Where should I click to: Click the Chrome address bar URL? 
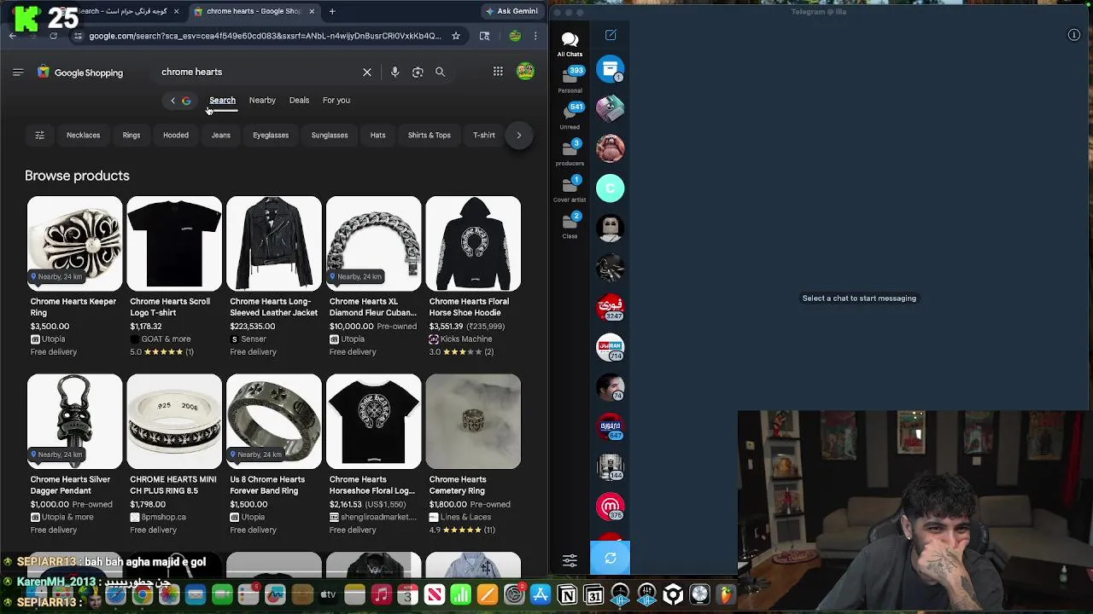pos(265,36)
